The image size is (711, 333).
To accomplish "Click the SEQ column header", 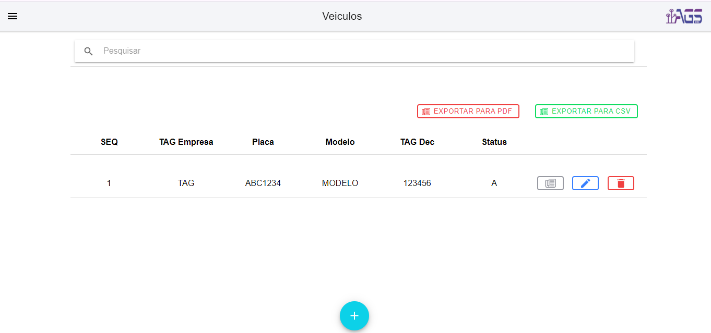I will [x=109, y=142].
